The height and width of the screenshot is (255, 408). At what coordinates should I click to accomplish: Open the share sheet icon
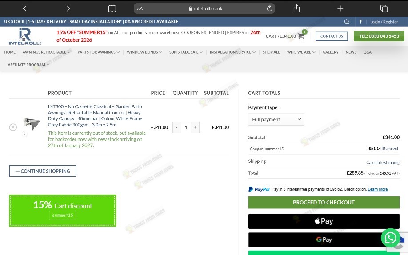[296, 8]
